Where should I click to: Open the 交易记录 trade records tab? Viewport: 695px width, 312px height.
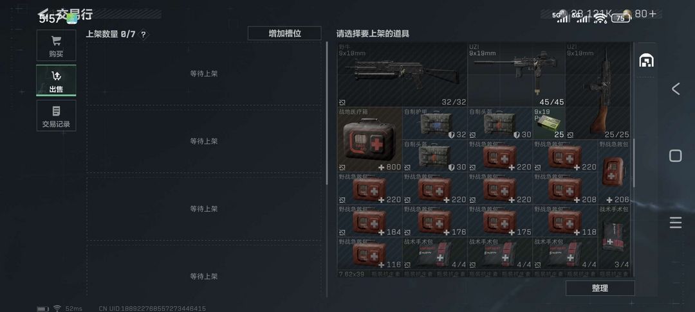(x=56, y=116)
